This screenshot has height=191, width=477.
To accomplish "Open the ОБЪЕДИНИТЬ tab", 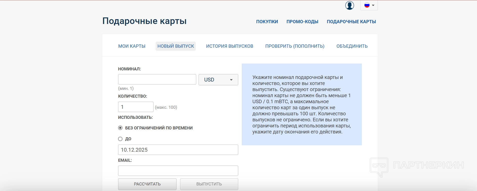I will pyautogui.click(x=352, y=46).
